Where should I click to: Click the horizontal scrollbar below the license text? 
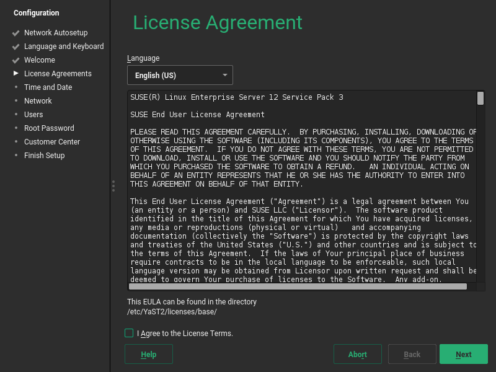[298, 286]
